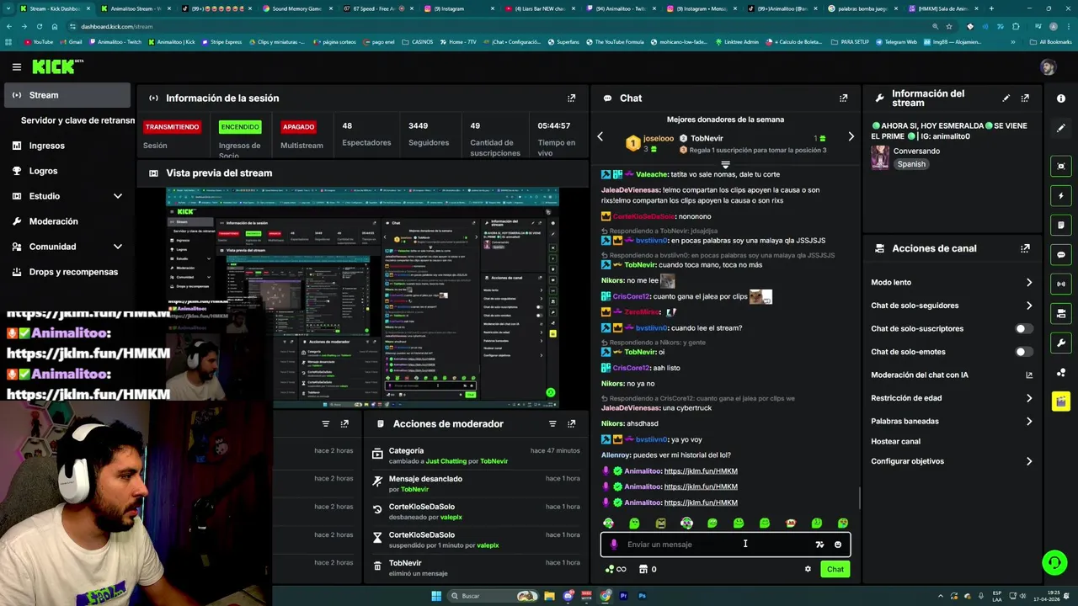The width and height of the screenshot is (1078, 606).
Task: Click the pencil icon in the right rail
Action: [1061, 128]
